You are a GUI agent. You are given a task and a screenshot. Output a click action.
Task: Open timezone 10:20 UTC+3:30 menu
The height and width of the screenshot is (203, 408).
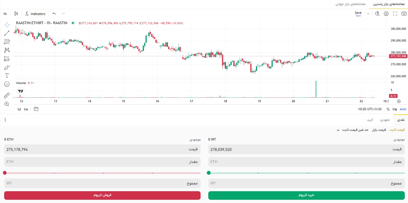point(370,109)
